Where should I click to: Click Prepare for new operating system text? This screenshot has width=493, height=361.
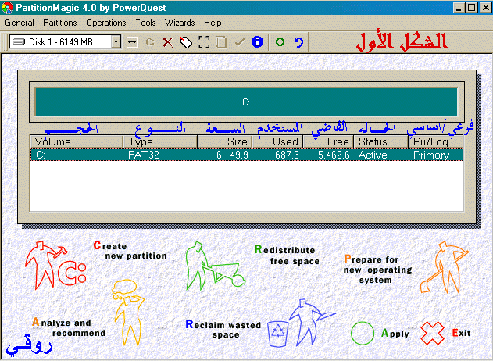(377, 269)
